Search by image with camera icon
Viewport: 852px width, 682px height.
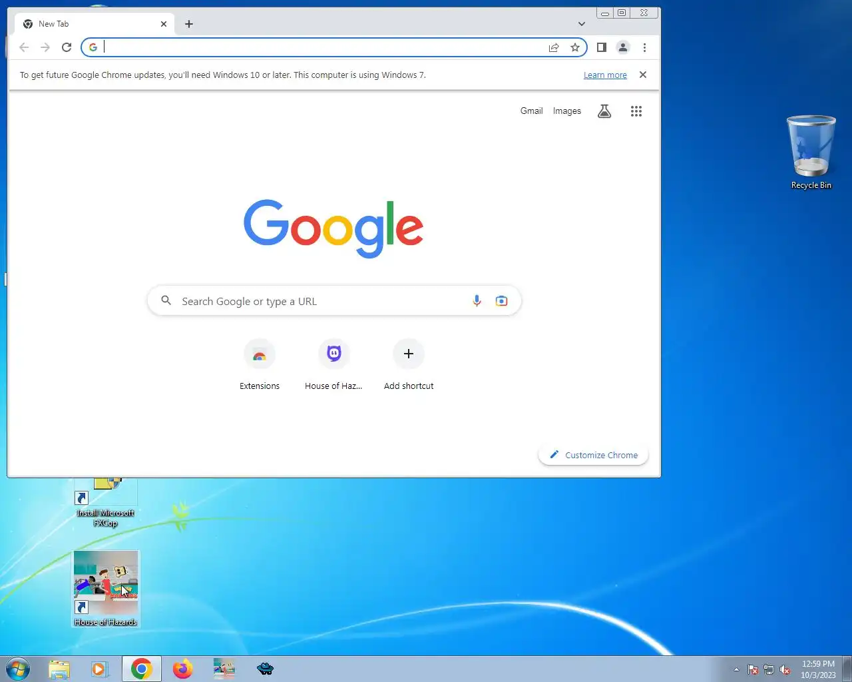point(501,301)
